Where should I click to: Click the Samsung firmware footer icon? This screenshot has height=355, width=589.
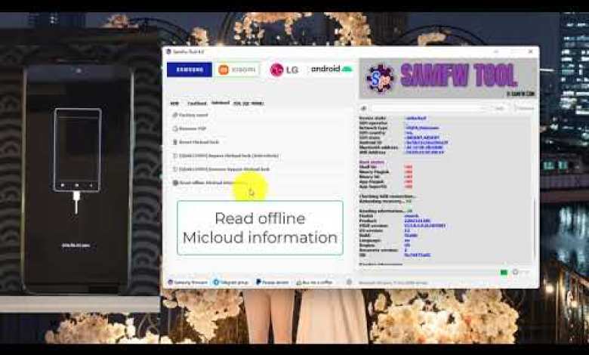coord(171,282)
